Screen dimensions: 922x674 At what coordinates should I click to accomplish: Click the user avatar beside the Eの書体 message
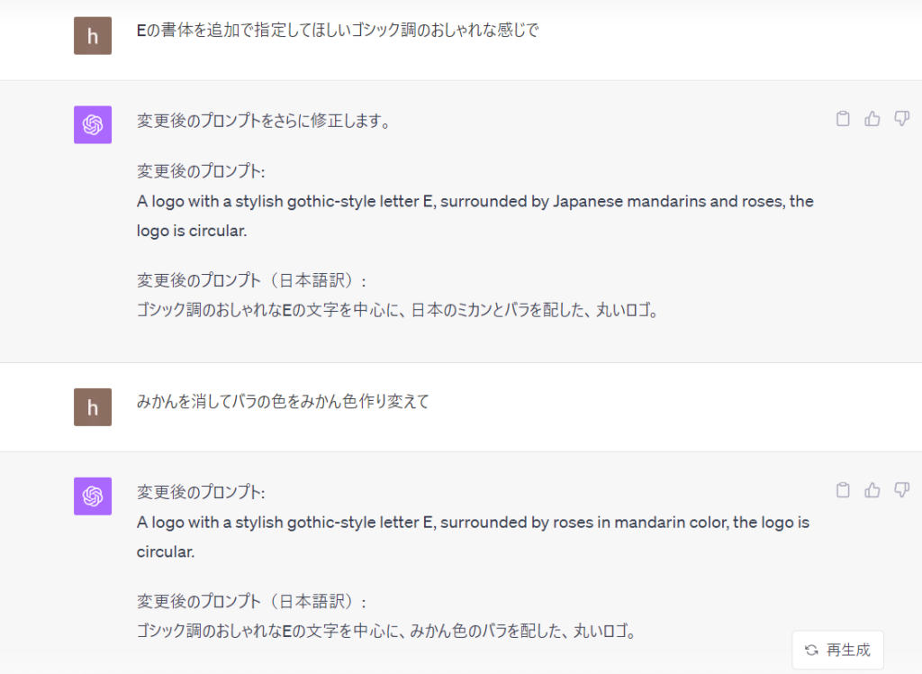pos(93,36)
